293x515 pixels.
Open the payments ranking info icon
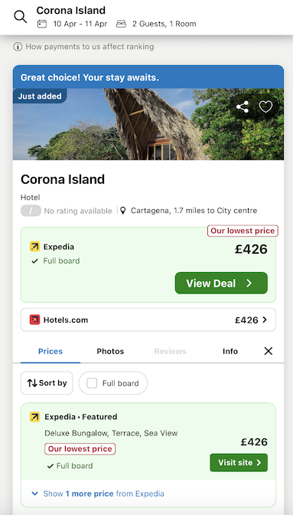pyautogui.click(x=18, y=47)
